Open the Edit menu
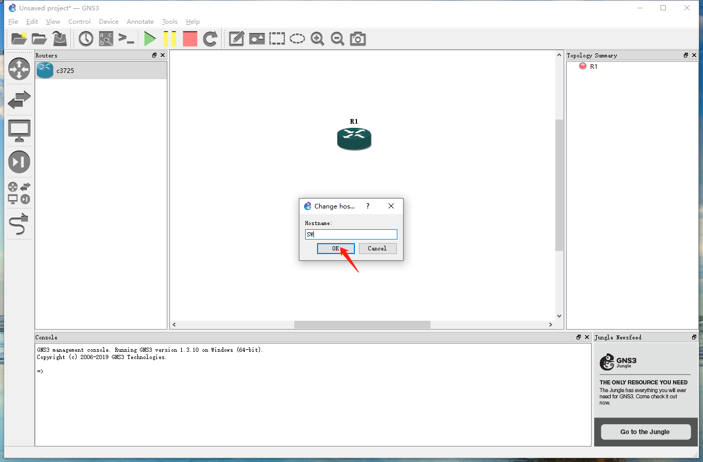The height and width of the screenshot is (462, 703). (x=32, y=22)
